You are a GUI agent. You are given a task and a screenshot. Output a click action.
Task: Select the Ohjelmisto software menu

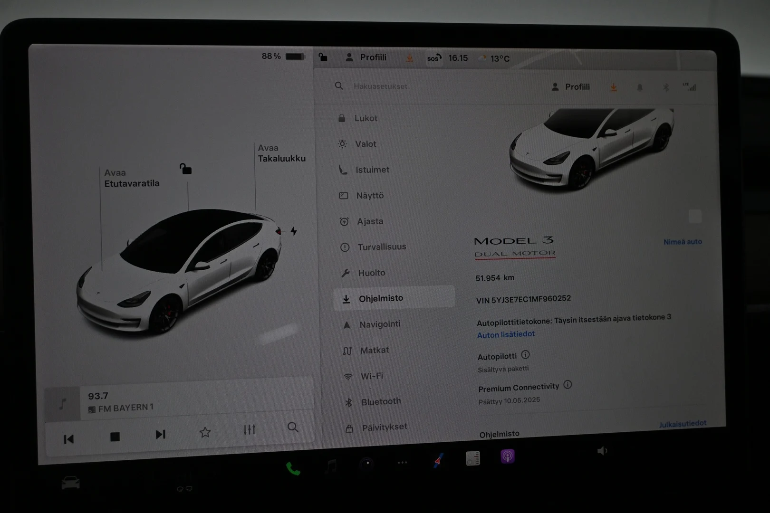tap(394, 298)
